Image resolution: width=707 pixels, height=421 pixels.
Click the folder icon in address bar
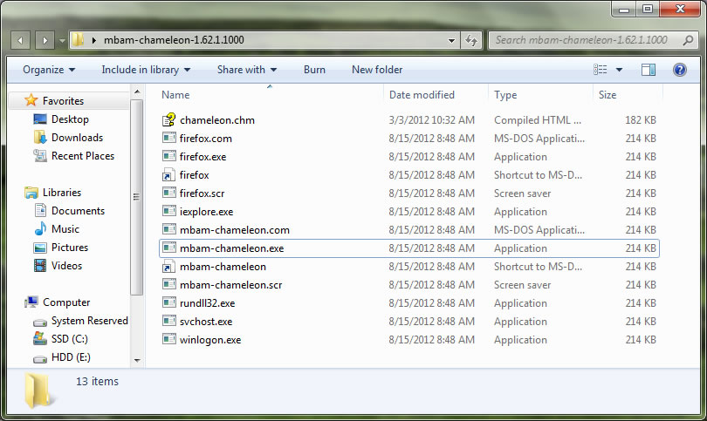pyautogui.click(x=78, y=39)
